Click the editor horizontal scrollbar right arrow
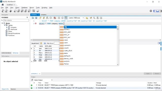Viewport: 162px width, 91px height. (x=160, y=40)
